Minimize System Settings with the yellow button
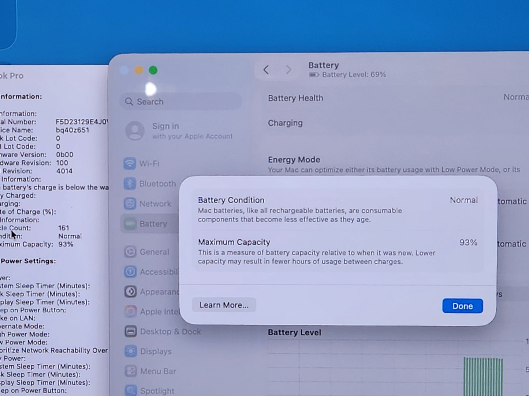 139,70
